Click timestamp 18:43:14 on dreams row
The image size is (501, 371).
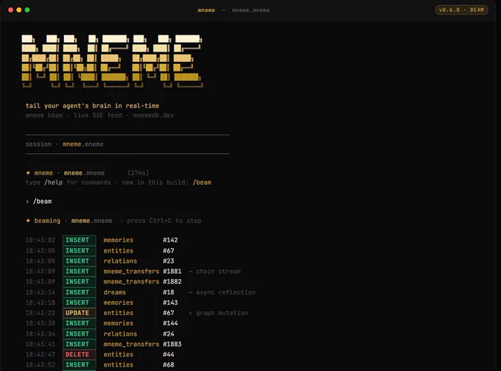[x=41, y=292]
